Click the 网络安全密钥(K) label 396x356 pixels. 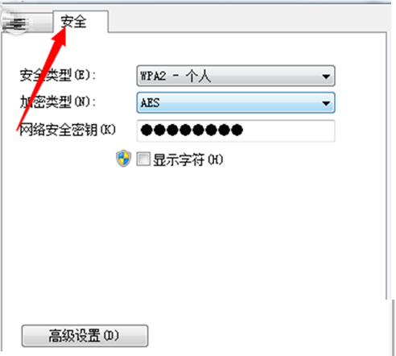click(68, 130)
